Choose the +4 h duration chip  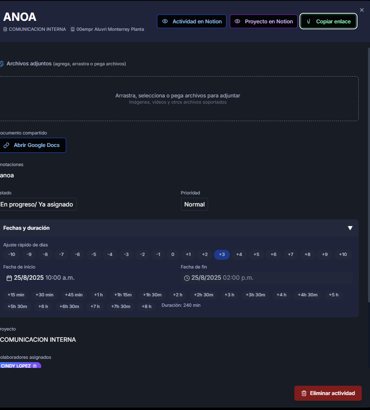pos(281,295)
